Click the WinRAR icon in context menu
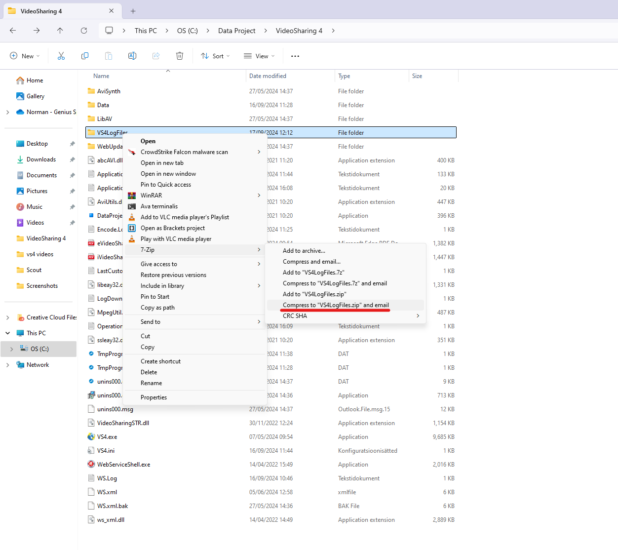The image size is (618, 550). (x=132, y=196)
